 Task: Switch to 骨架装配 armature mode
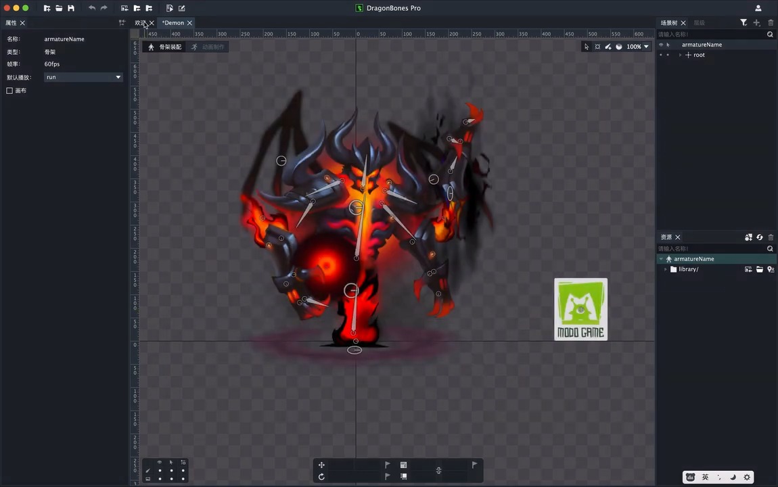tap(166, 47)
